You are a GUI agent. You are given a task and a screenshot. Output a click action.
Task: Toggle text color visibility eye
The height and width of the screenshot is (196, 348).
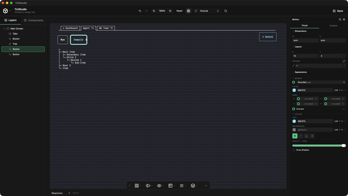click(342, 121)
